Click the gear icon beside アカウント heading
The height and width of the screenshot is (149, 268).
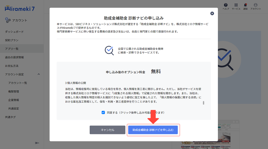point(8,20)
